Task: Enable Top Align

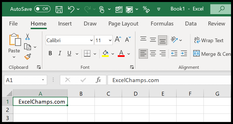Action: [143, 39]
